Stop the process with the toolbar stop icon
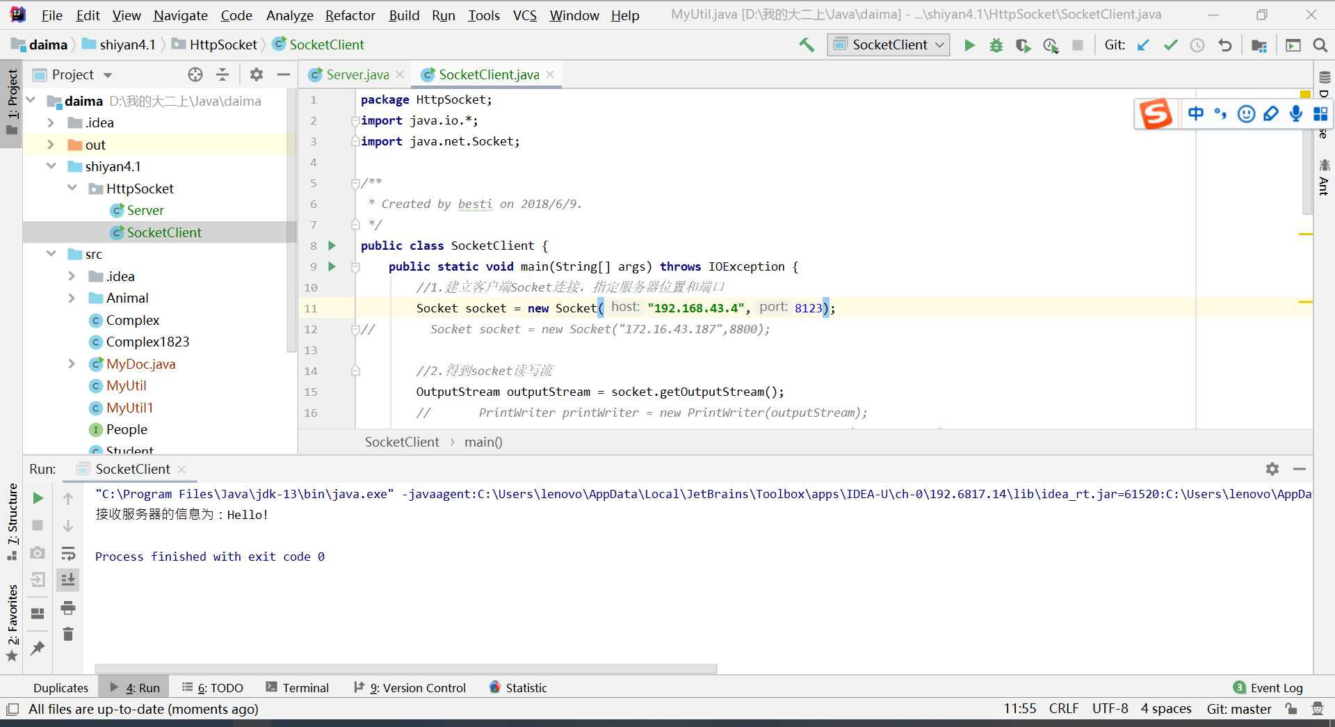 pyautogui.click(x=1078, y=45)
